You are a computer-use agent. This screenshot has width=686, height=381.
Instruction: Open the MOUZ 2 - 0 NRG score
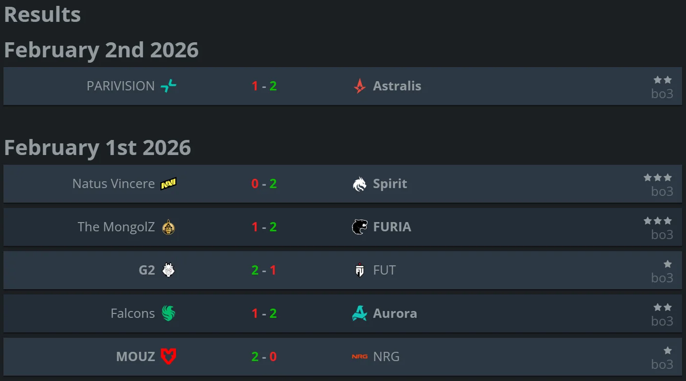coord(264,357)
